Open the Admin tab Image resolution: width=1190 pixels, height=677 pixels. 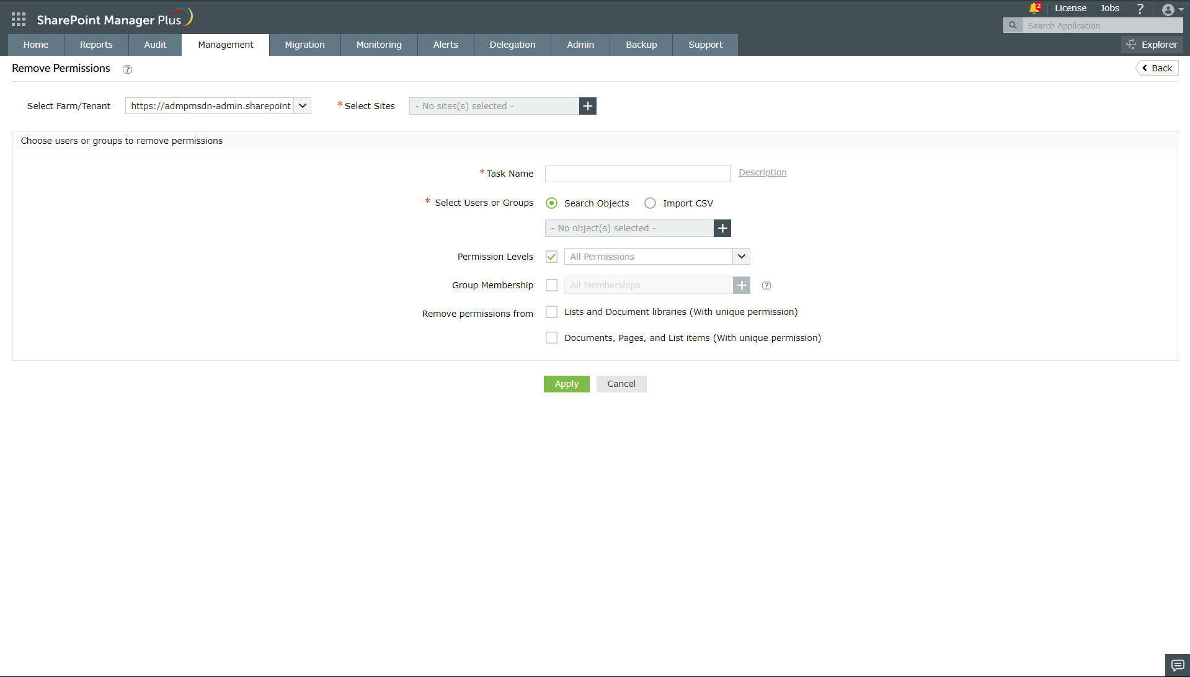point(580,45)
